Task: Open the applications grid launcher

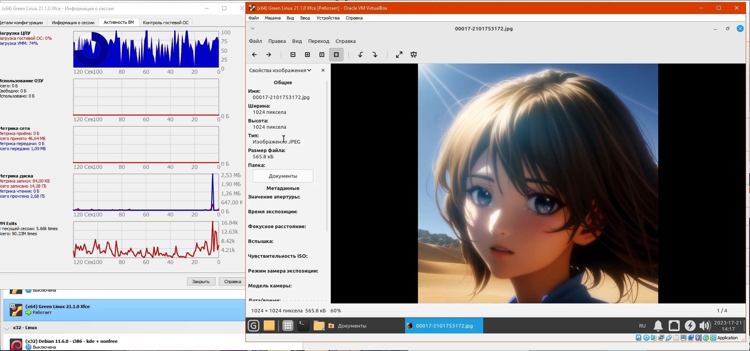Action: (288, 326)
